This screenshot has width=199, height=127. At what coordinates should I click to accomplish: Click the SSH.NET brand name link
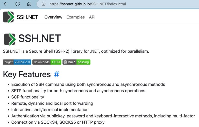27,17
